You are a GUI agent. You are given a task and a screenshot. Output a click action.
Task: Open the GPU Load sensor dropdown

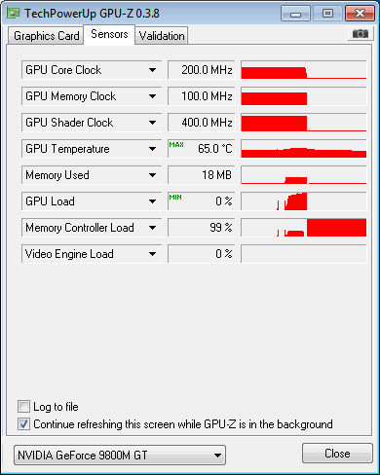point(152,201)
